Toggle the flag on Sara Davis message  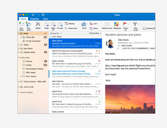tap(99, 41)
